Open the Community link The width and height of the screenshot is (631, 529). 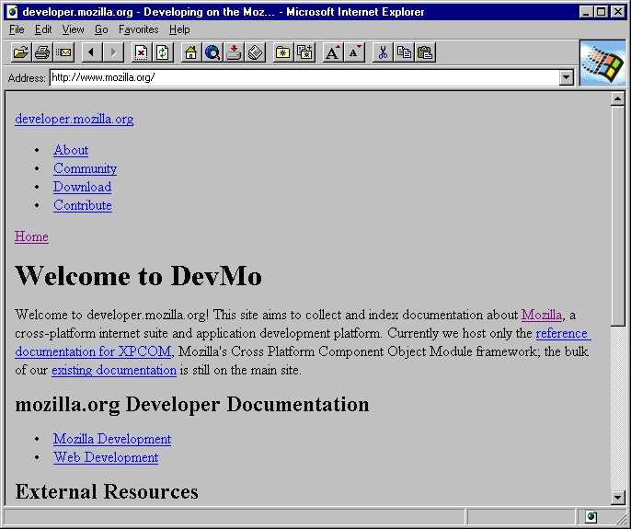tap(85, 168)
